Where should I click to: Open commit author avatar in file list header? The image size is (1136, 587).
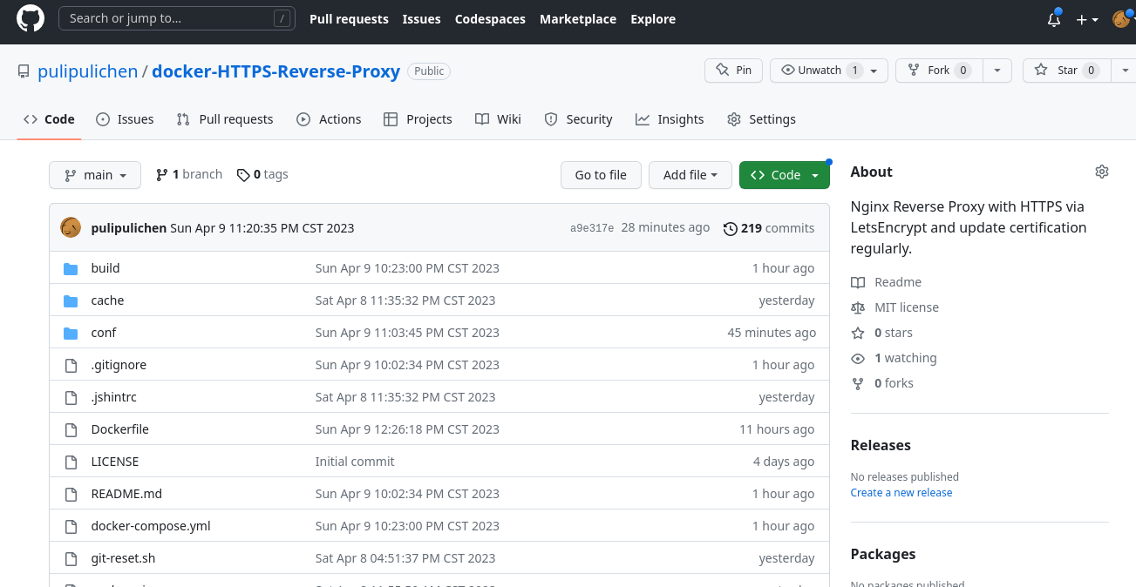point(71,227)
